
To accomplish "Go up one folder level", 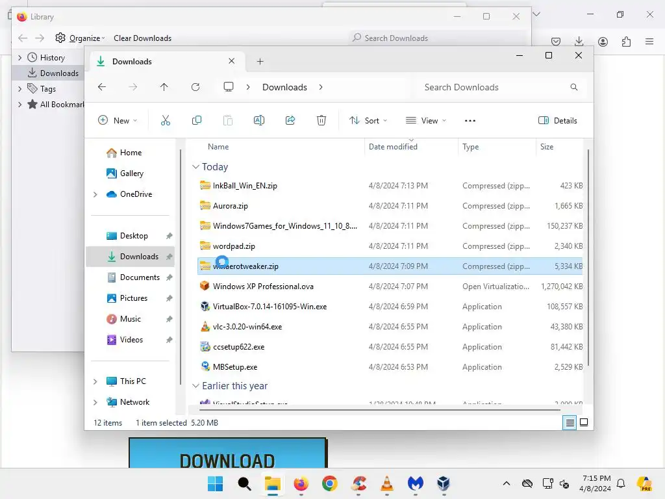I will point(164,87).
